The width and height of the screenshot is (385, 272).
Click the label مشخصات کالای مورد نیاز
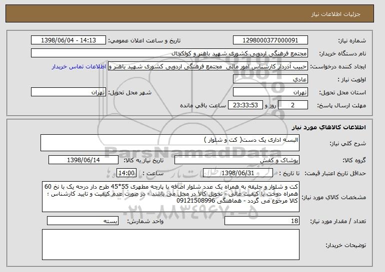pyautogui.click(x=333, y=197)
